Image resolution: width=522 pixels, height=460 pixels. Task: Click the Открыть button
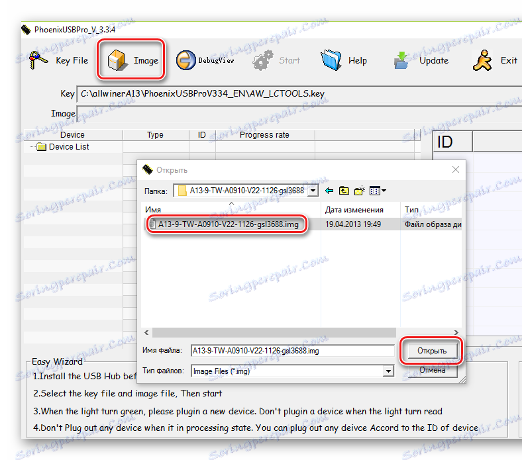432,351
